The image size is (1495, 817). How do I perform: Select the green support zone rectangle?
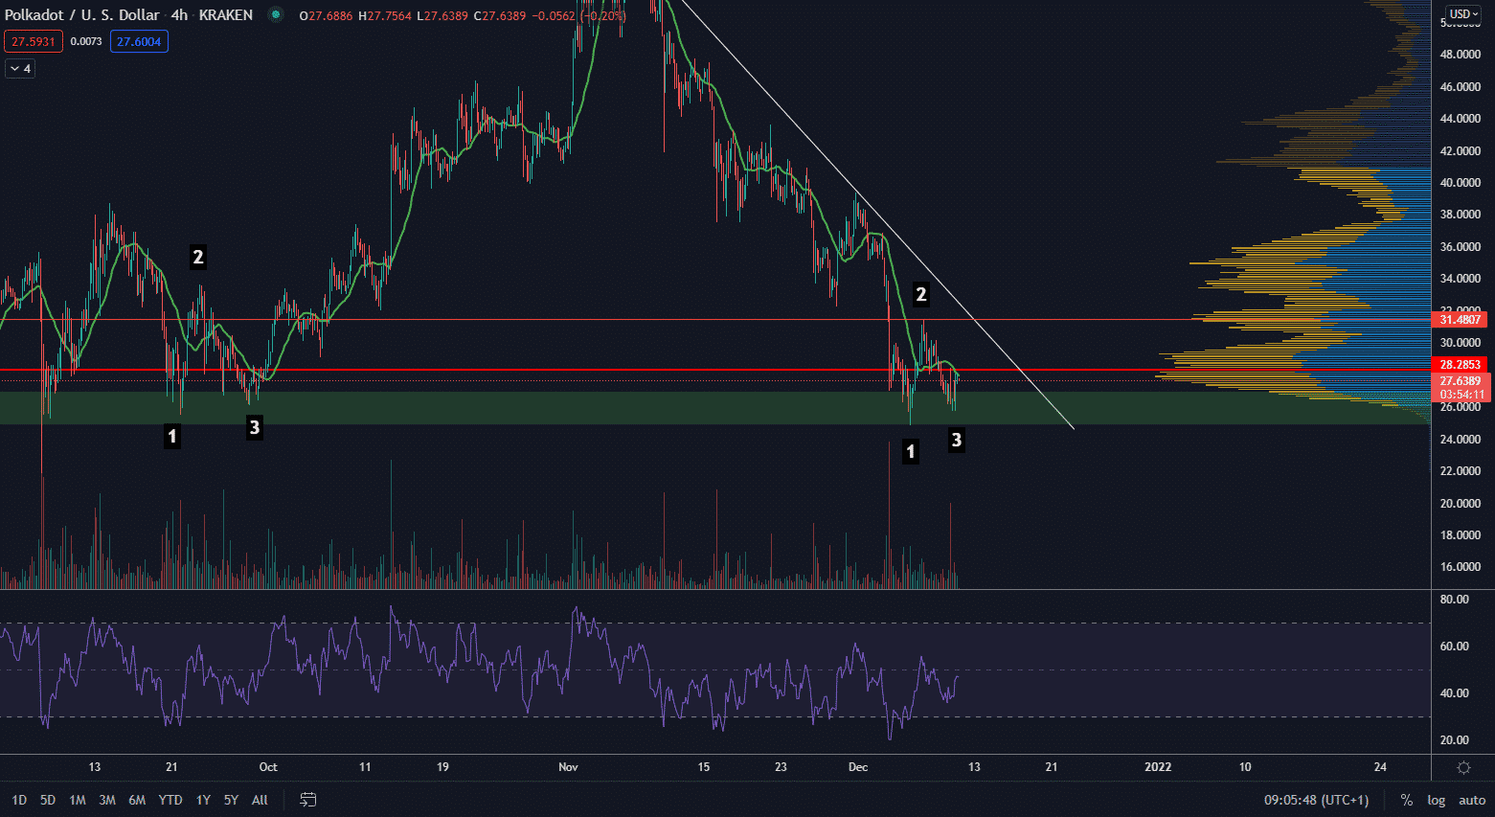click(x=575, y=408)
